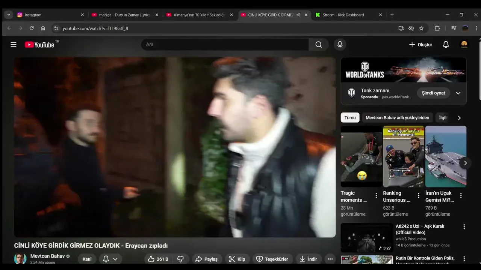Open browser home page icon
This screenshot has width=481, height=270.
43,28
